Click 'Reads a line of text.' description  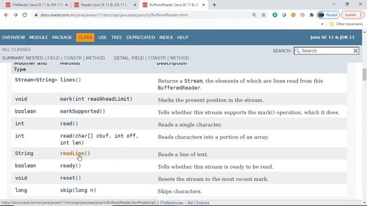[183, 154]
